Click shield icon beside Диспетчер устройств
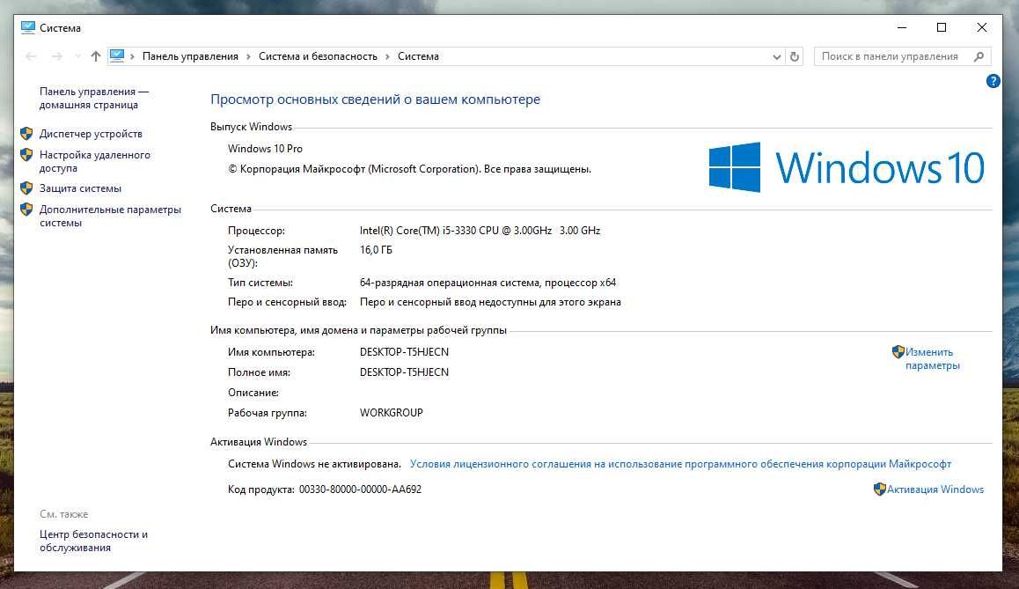Viewport: 1019px width, 589px height. [26, 133]
